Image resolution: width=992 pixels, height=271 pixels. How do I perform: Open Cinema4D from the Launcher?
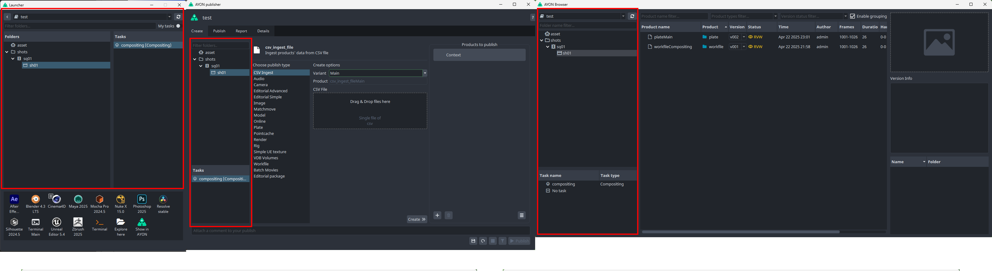point(57,199)
